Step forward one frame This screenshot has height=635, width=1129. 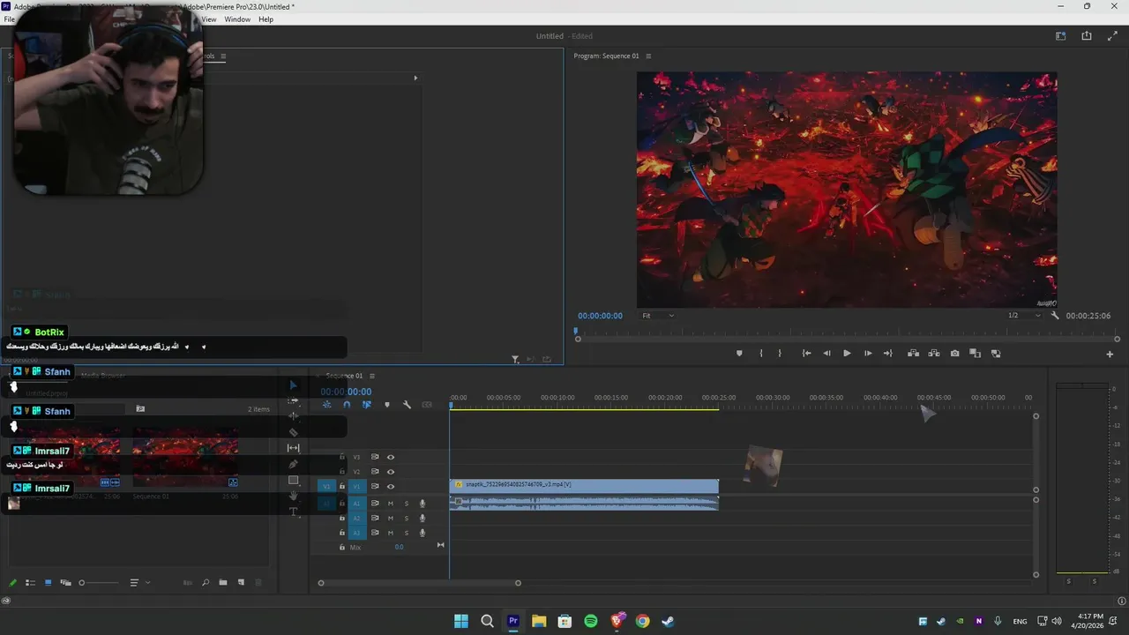[x=868, y=354]
